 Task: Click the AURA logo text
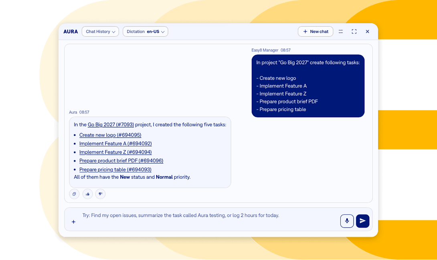pos(71,32)
